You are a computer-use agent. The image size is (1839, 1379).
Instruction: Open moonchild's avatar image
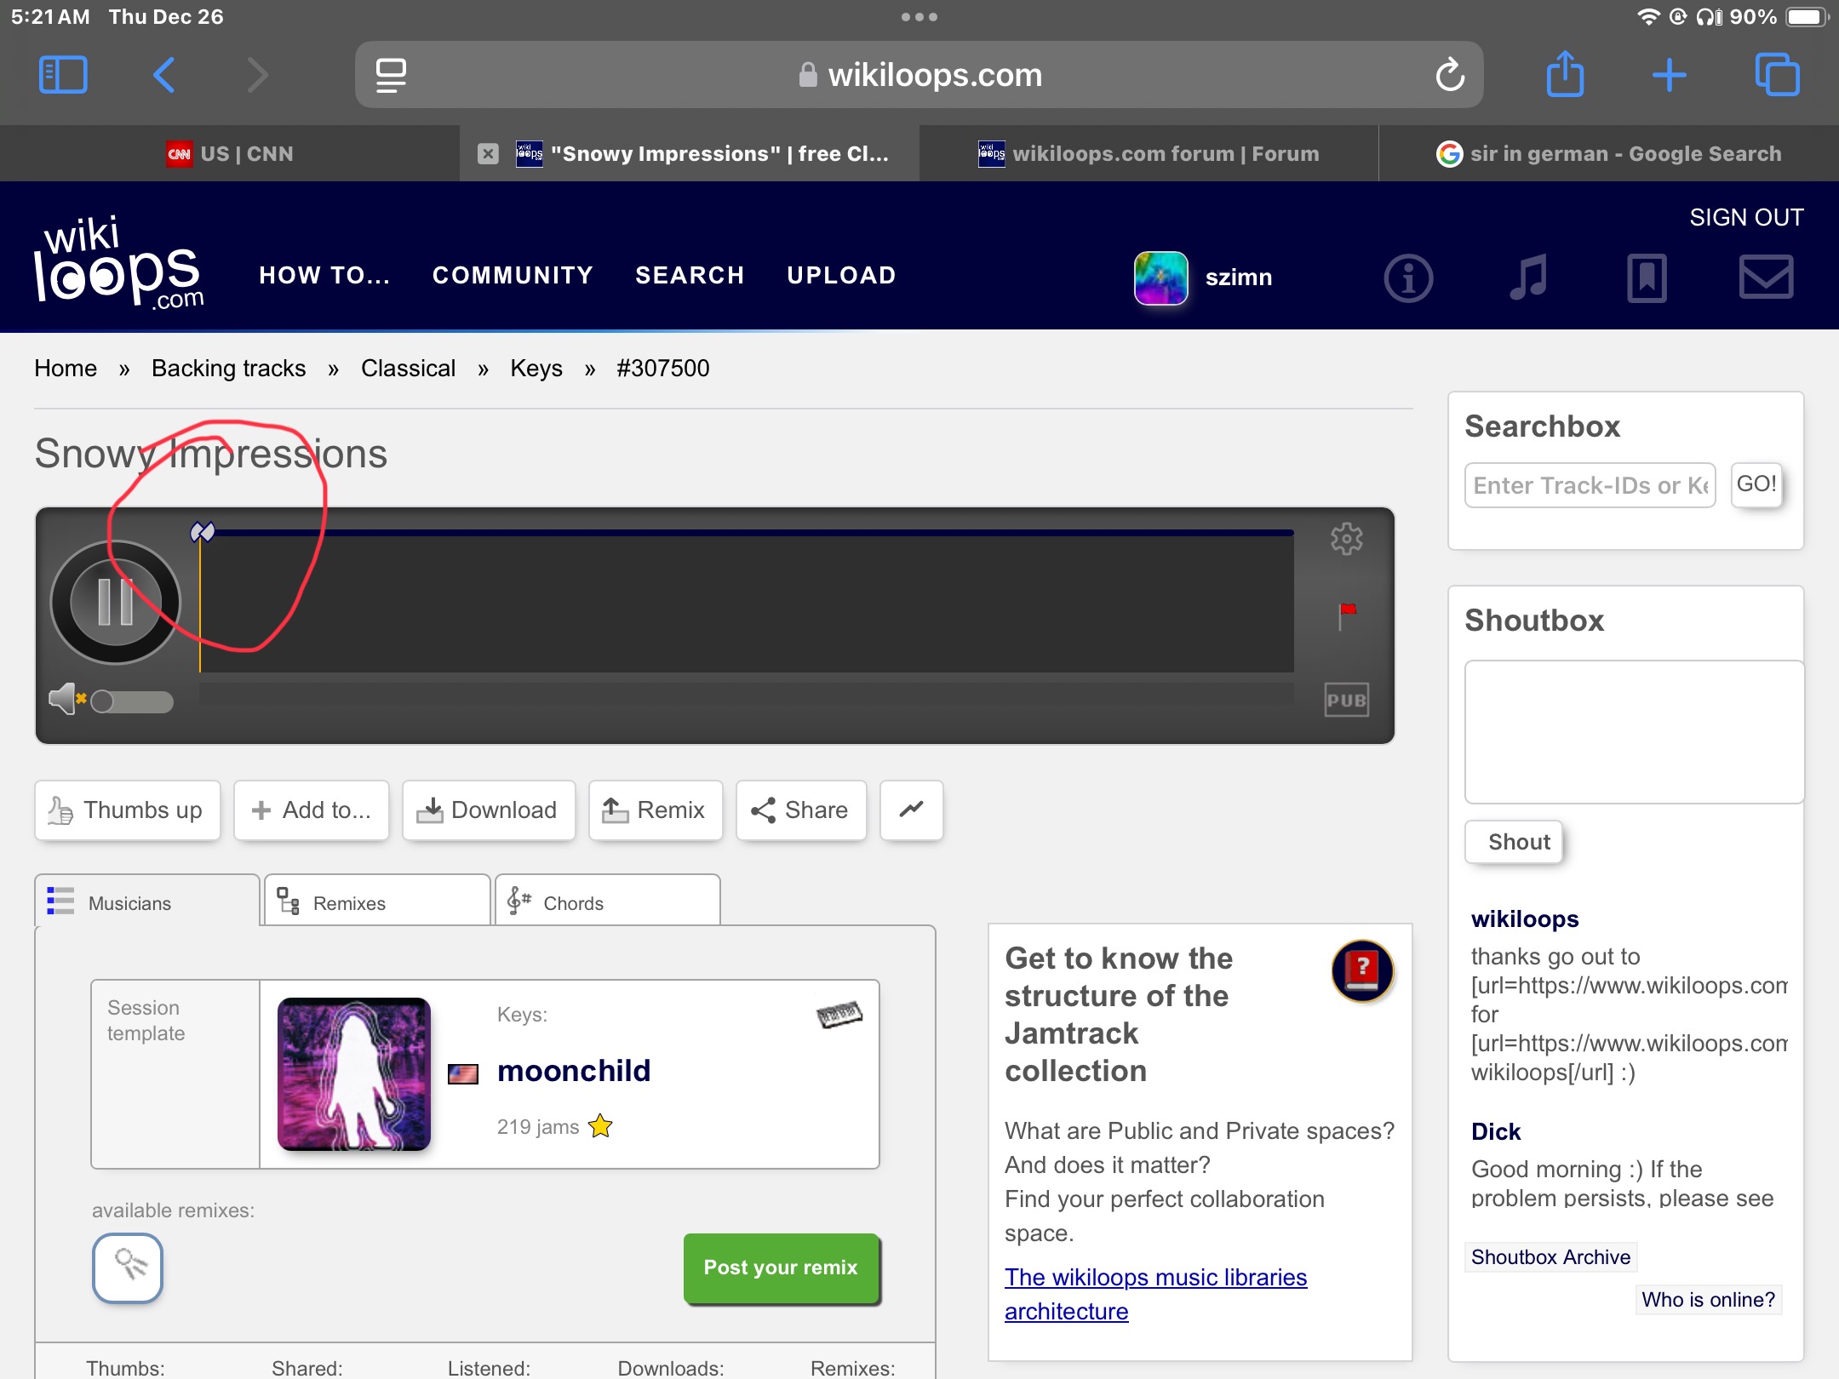[354, 1074]
